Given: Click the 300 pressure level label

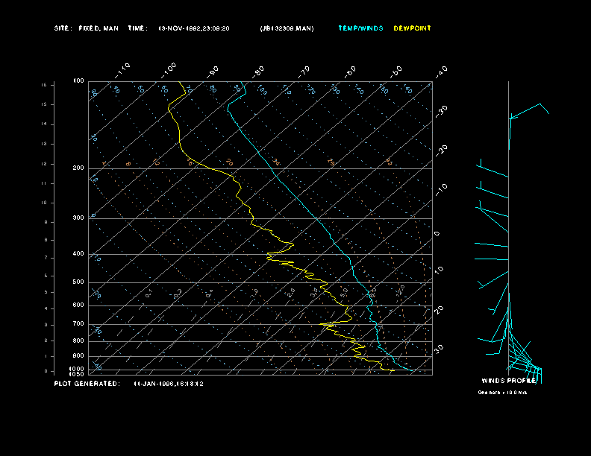Looking at the screenshot, I should (x=78, y=218).
